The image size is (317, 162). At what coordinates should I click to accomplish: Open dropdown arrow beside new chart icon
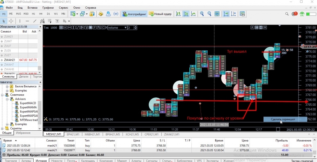coord(77,14)
